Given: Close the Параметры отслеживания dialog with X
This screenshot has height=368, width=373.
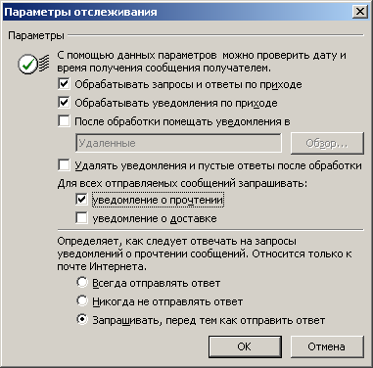Looking at the screenshot, I should click(x=359, y=12).
